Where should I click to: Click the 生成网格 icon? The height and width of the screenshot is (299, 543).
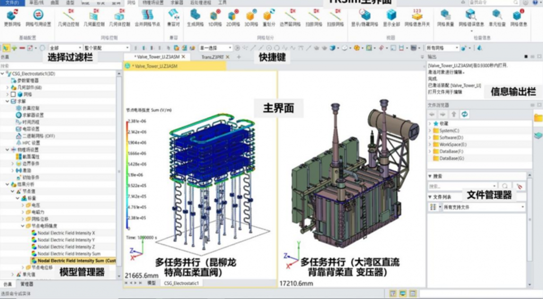195,15
